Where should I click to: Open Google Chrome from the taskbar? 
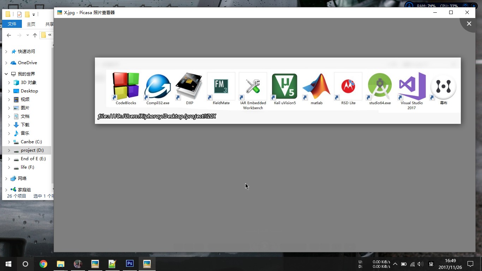click(x=43, y=264)
